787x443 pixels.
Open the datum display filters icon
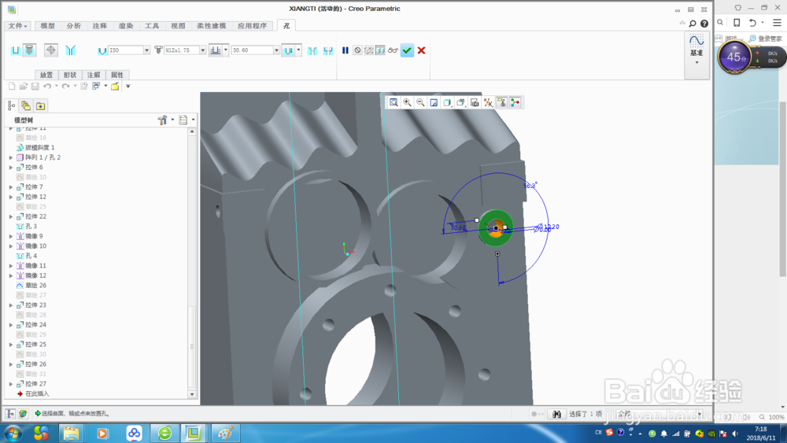(488, 102)
